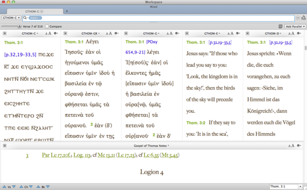Screen dimensions: 307x190
Task: Follow the Lc 17,20f. cross-reference link
Action: (61, 155)
